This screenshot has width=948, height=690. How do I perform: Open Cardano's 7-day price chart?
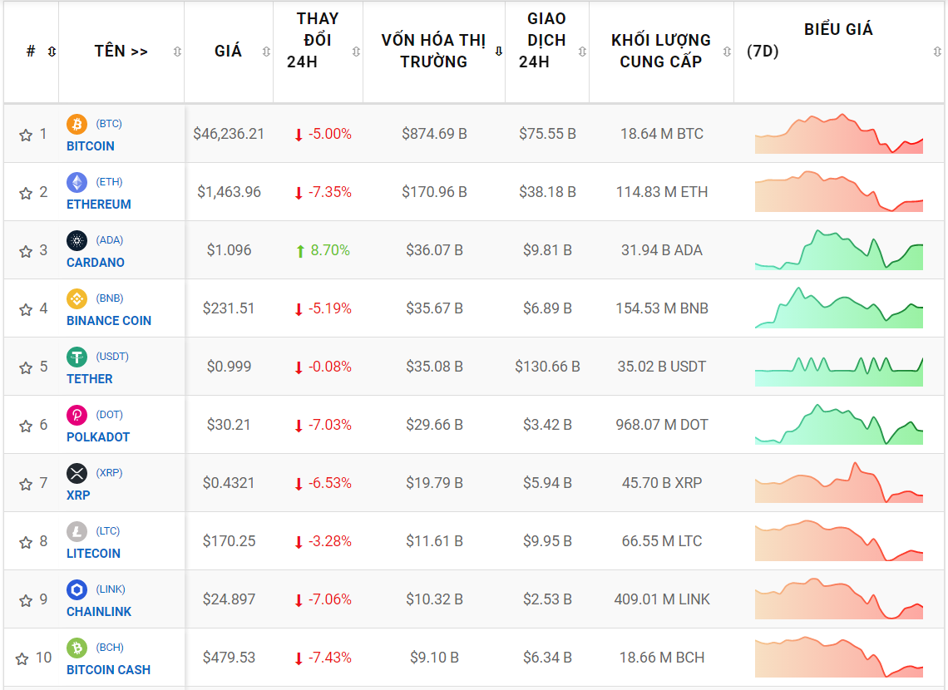(838, 249)
